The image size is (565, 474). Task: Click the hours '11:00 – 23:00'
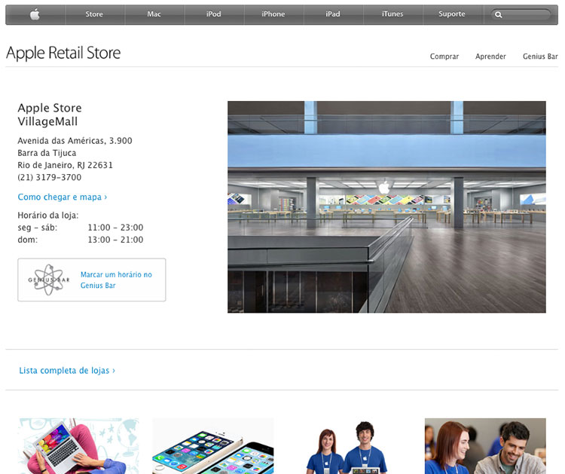point(116,228)
